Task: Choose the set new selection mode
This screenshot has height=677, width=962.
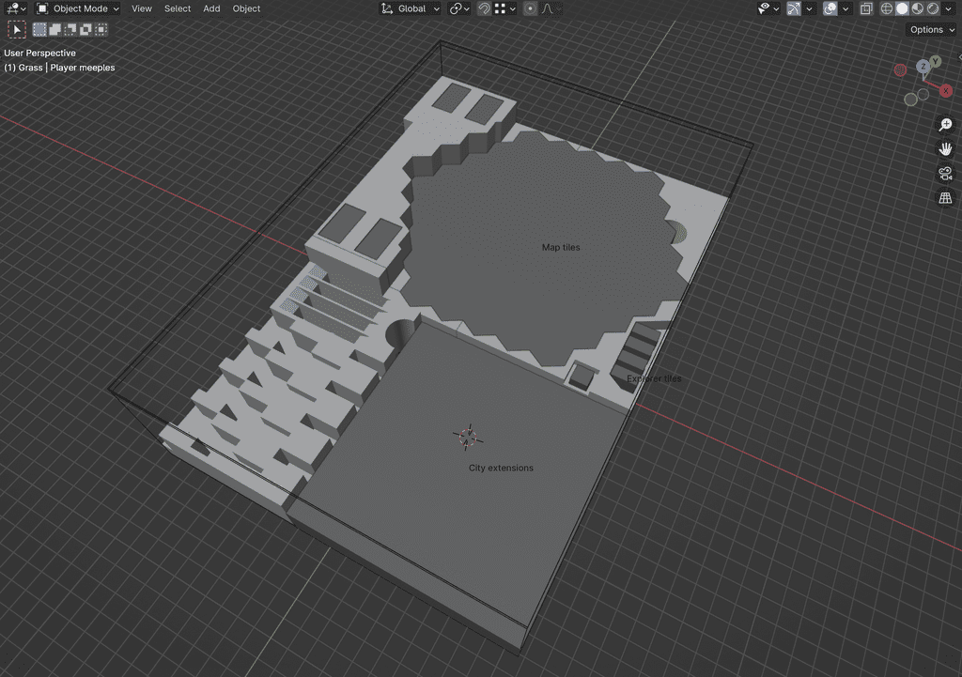Action: (x=39, y=29)
